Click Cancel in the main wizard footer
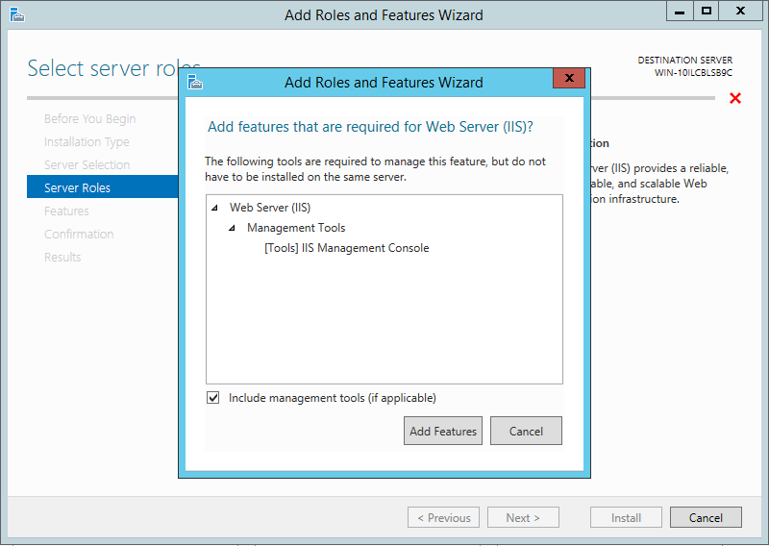Viewport: 769px width, 546px height. coord(706,517)
